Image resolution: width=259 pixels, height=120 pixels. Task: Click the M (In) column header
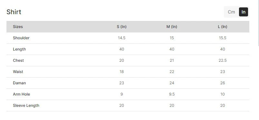click(x=172, y=26)
